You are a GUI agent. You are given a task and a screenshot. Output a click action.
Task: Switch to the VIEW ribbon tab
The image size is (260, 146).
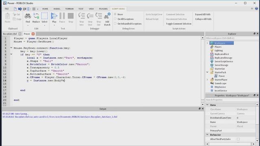(91, 9)
